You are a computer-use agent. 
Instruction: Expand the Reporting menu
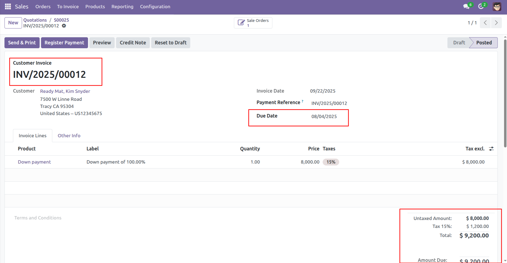(x=122, y=7)
